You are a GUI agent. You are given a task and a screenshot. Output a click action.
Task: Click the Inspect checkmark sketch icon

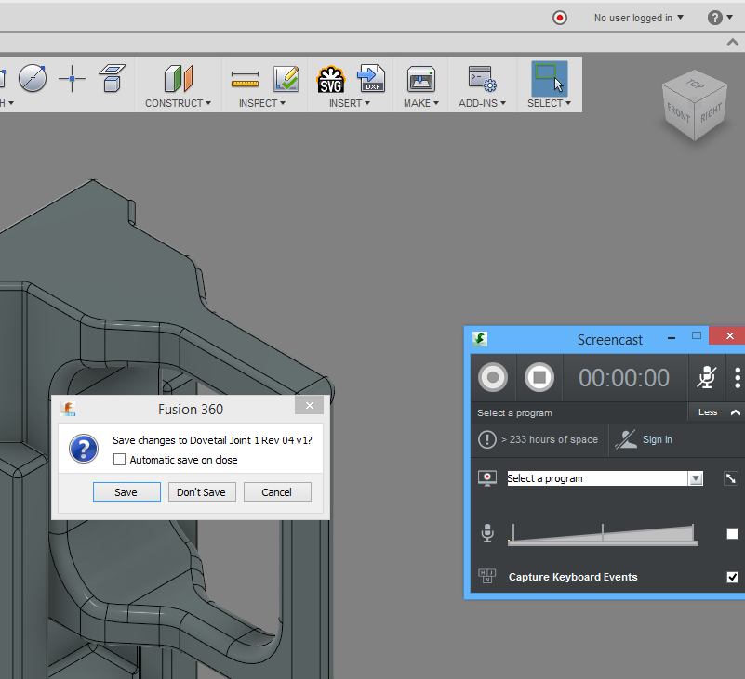(x=286, y=79)
